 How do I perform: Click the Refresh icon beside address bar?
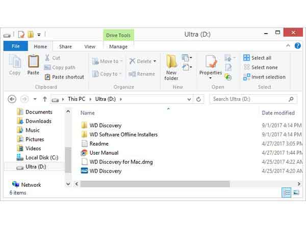tap(198, 99)
